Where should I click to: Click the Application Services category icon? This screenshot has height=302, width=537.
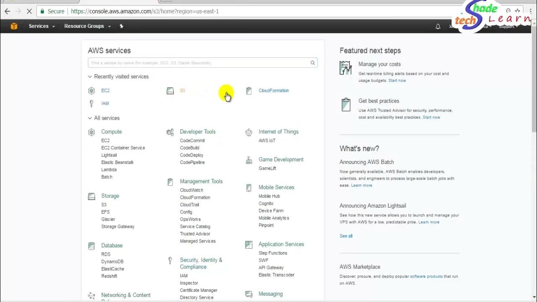point(249,245)
